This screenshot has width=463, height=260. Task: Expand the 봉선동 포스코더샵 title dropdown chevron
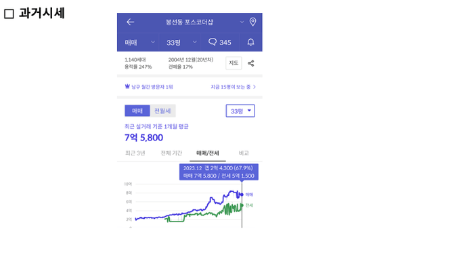tap(242, 22)
